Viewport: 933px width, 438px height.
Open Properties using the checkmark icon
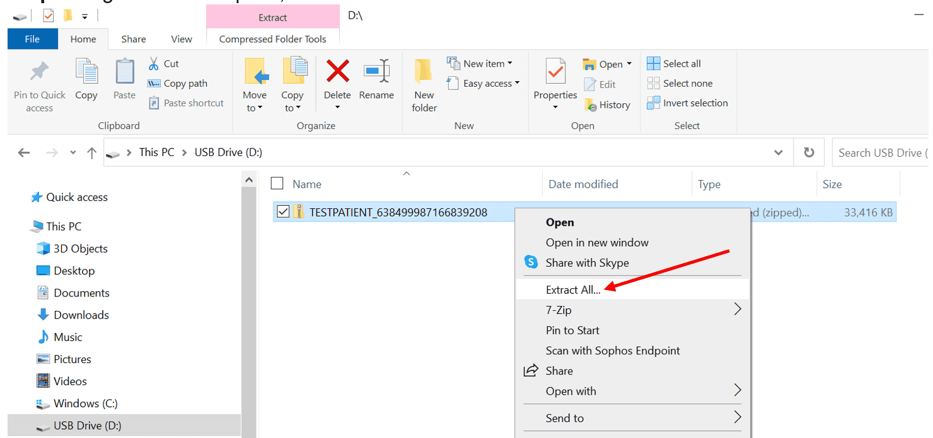coord(555,71)
